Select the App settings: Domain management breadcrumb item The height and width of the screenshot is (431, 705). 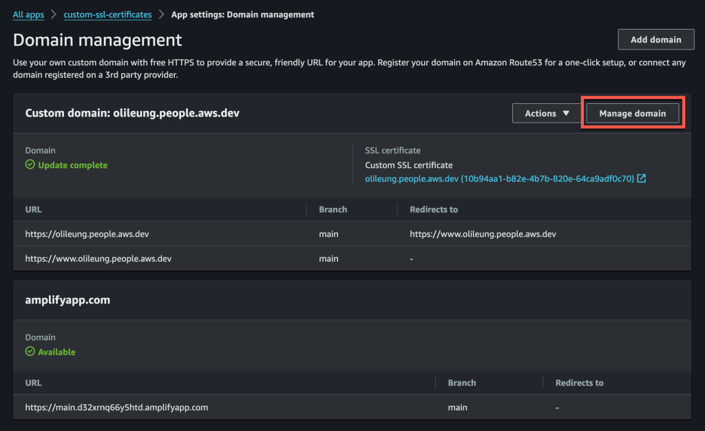242,14
